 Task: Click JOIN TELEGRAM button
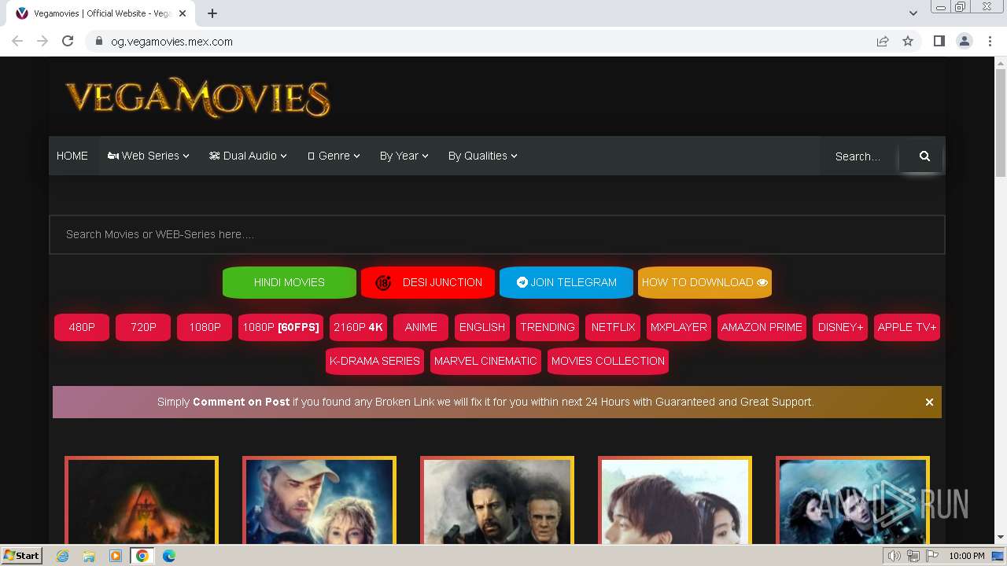pyautogui.click(x=566, y=282)
